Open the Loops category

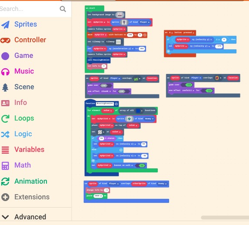(x=24, y=118)
